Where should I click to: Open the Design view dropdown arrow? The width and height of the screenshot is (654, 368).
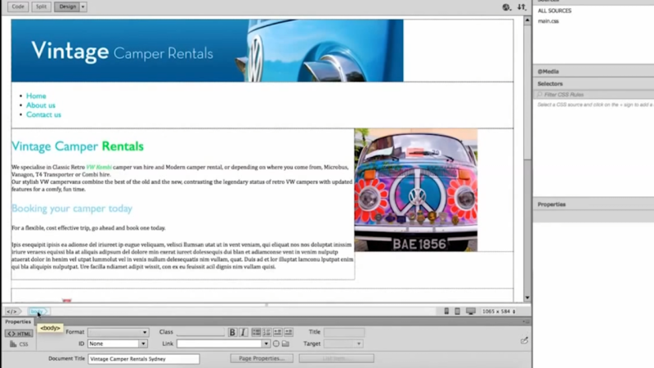pyautogui.click(x=83, y=7)
